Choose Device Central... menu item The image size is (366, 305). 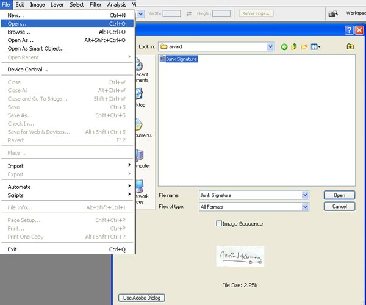pos(67,70)
